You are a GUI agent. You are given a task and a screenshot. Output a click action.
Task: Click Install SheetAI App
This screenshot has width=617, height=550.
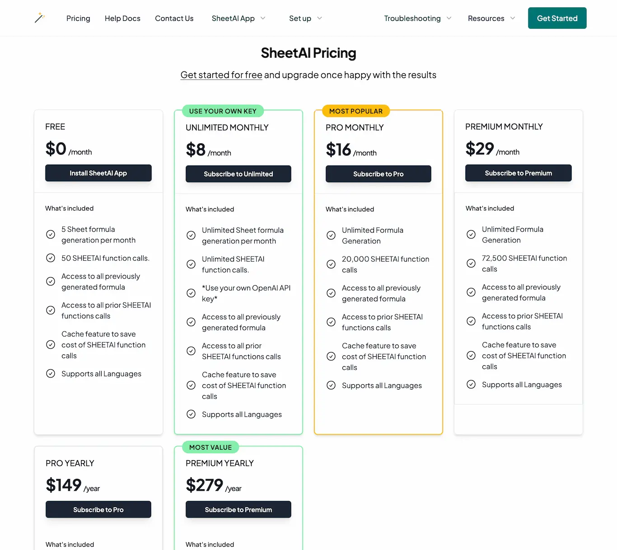coord(98,173)
